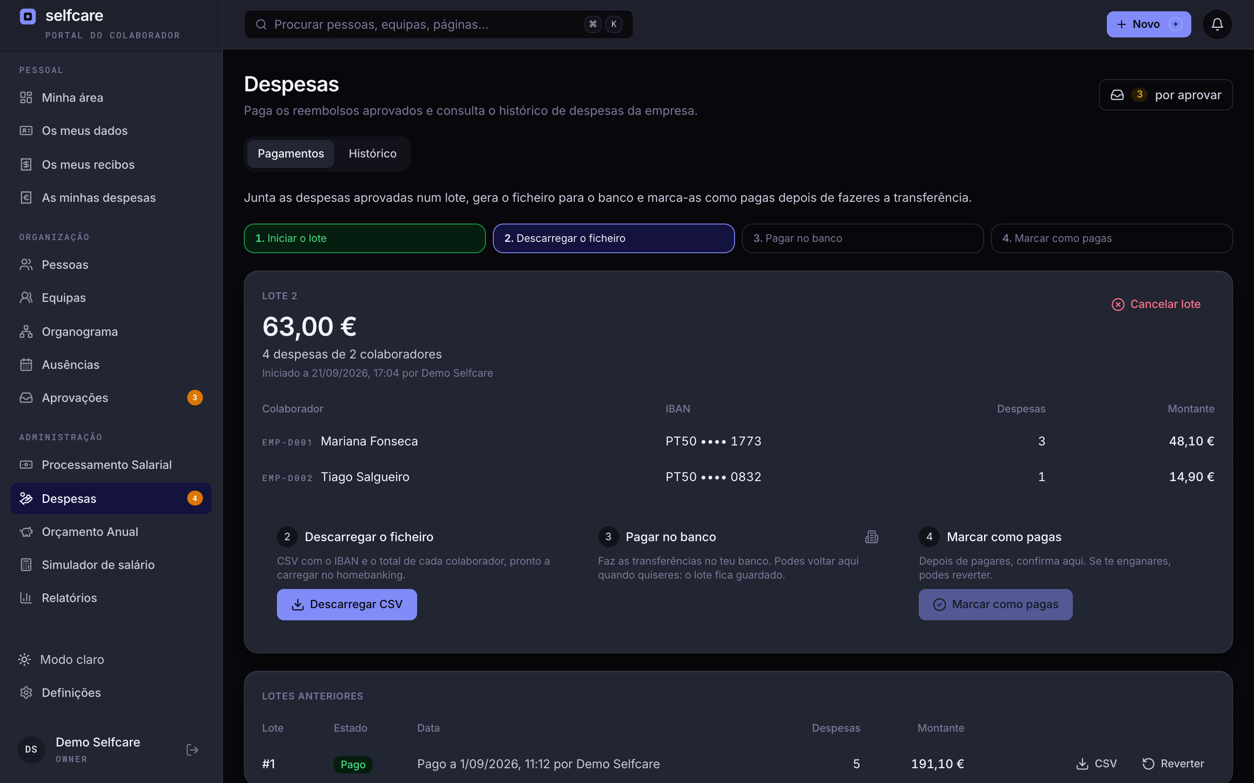Screen dimensions: 1254x783
Task: Open Orçamento Anual in sidebar
Action: point(111,532)
